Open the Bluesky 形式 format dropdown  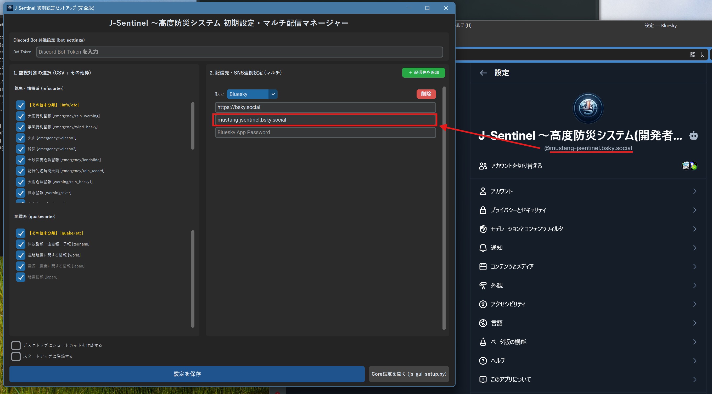(x=252, y=94)
